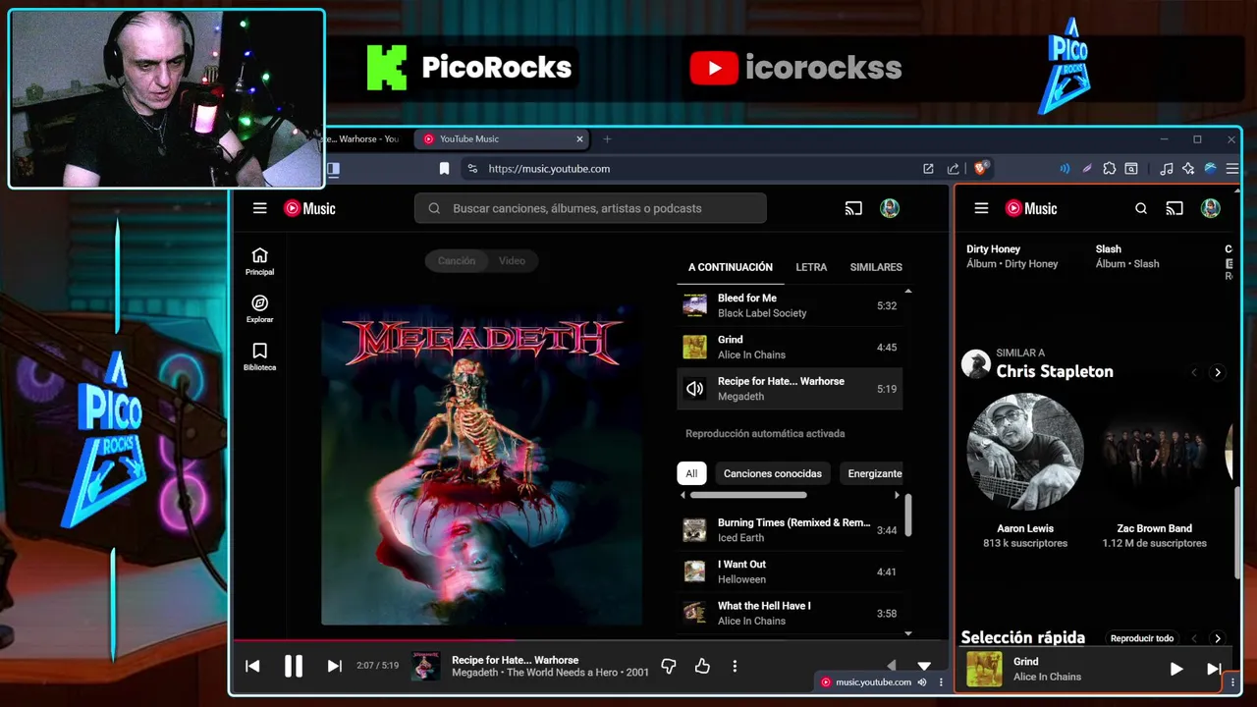This screenshot has height=707, width=1257.
Task: Switch to the YouTube Music browser tab
Action: pos(499,139)
